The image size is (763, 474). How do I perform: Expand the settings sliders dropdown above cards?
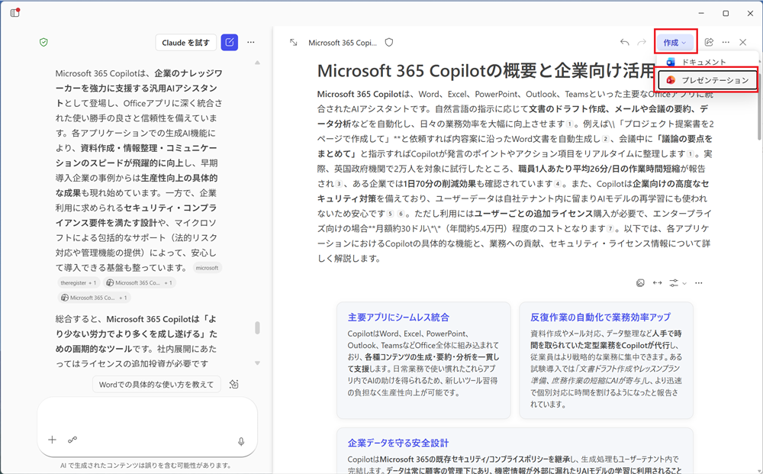tap(677, 283)
